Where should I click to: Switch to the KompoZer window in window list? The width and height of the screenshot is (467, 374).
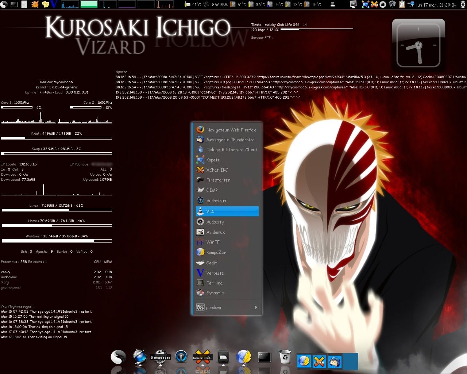click(304, 362)
